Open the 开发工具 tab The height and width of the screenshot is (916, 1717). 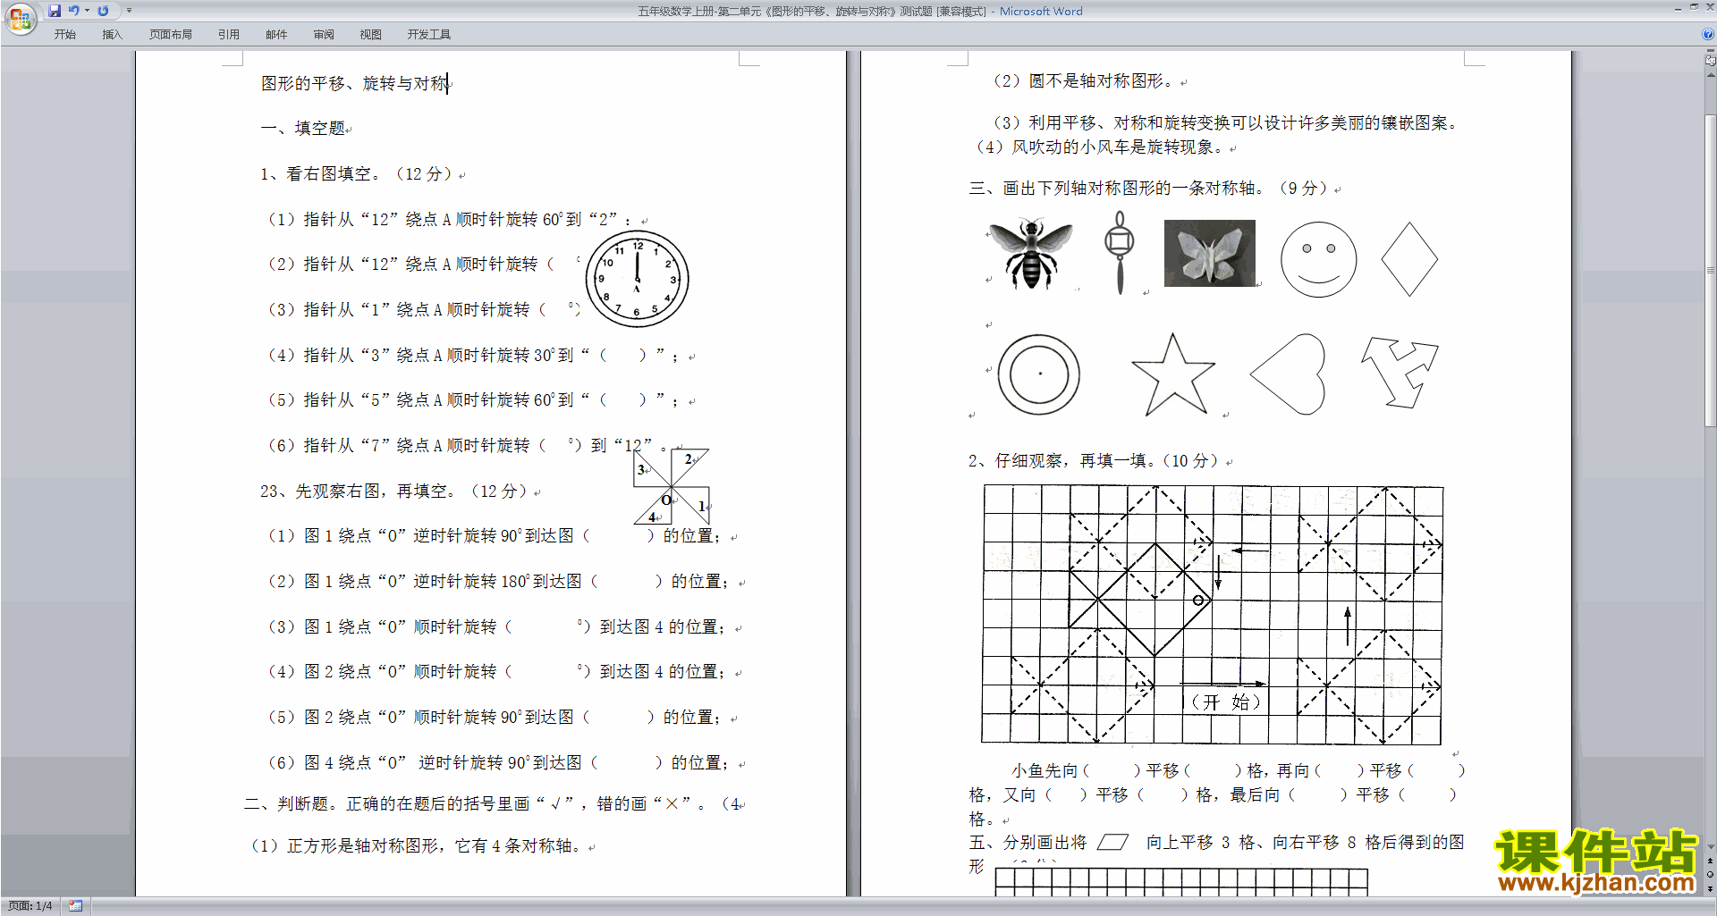point(429,35)
